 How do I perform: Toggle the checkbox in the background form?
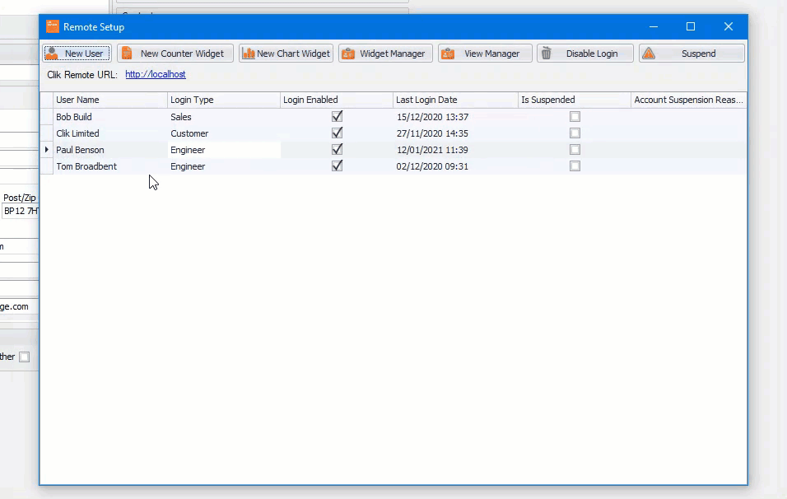(24, 357)
